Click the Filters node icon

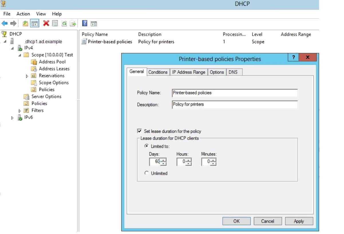click(26, 110)
